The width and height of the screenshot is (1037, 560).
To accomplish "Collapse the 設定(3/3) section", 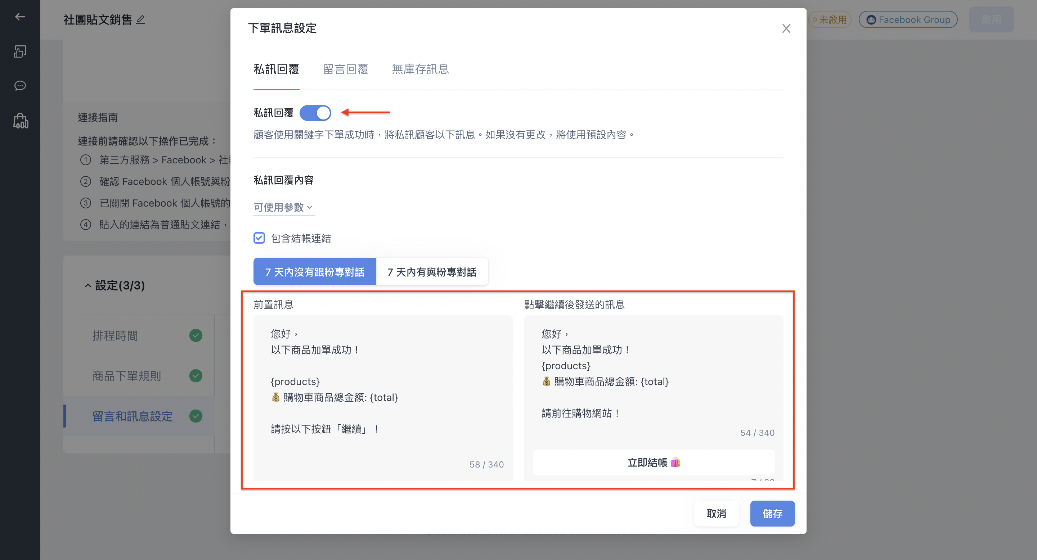I will (x=115, y=285).
